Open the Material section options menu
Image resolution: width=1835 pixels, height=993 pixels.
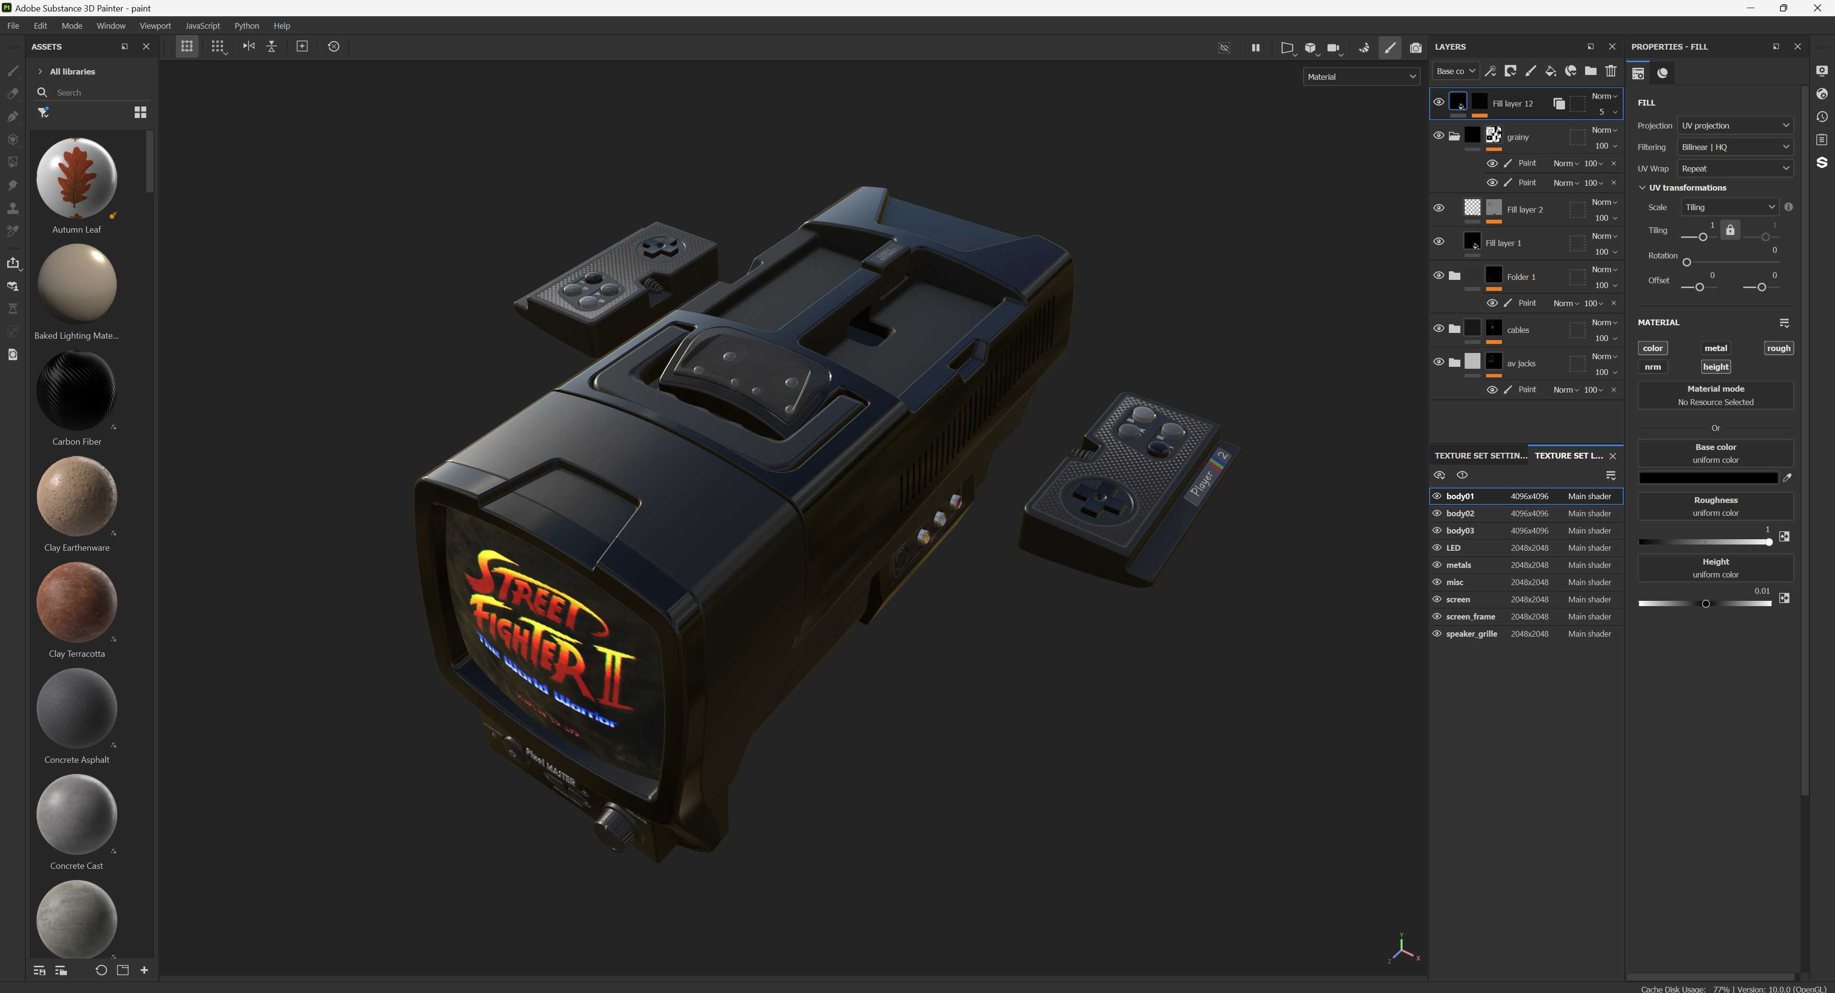coord(1784,322)
